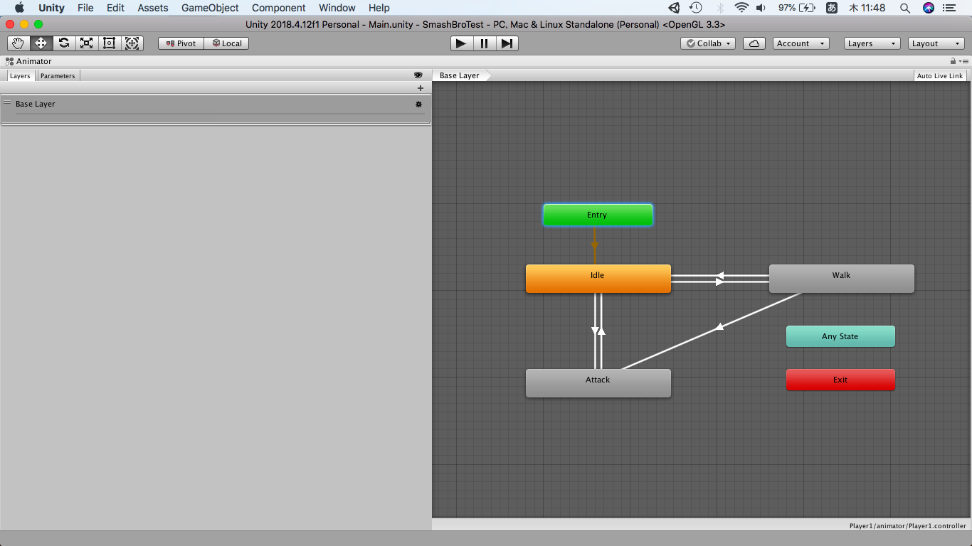
Task: Toggle the Animator window lock
Action: pos(953,62)
